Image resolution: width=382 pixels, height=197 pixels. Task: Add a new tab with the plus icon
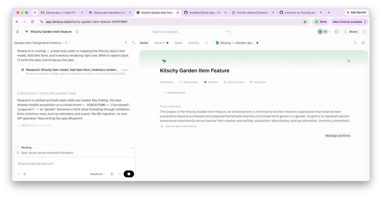pyautogui.click(x=206, y=43)
